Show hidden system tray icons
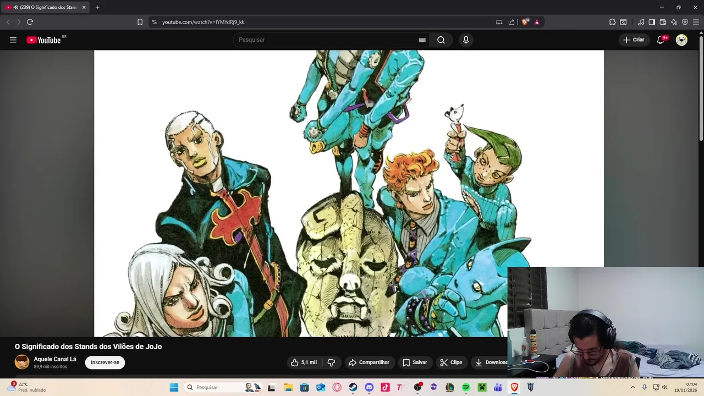The width and height of the screenshot is (704, 396). (632, 387)
